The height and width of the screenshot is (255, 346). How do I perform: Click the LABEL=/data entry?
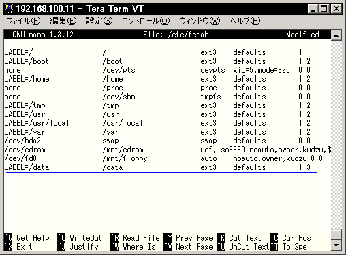click(27, 167)
